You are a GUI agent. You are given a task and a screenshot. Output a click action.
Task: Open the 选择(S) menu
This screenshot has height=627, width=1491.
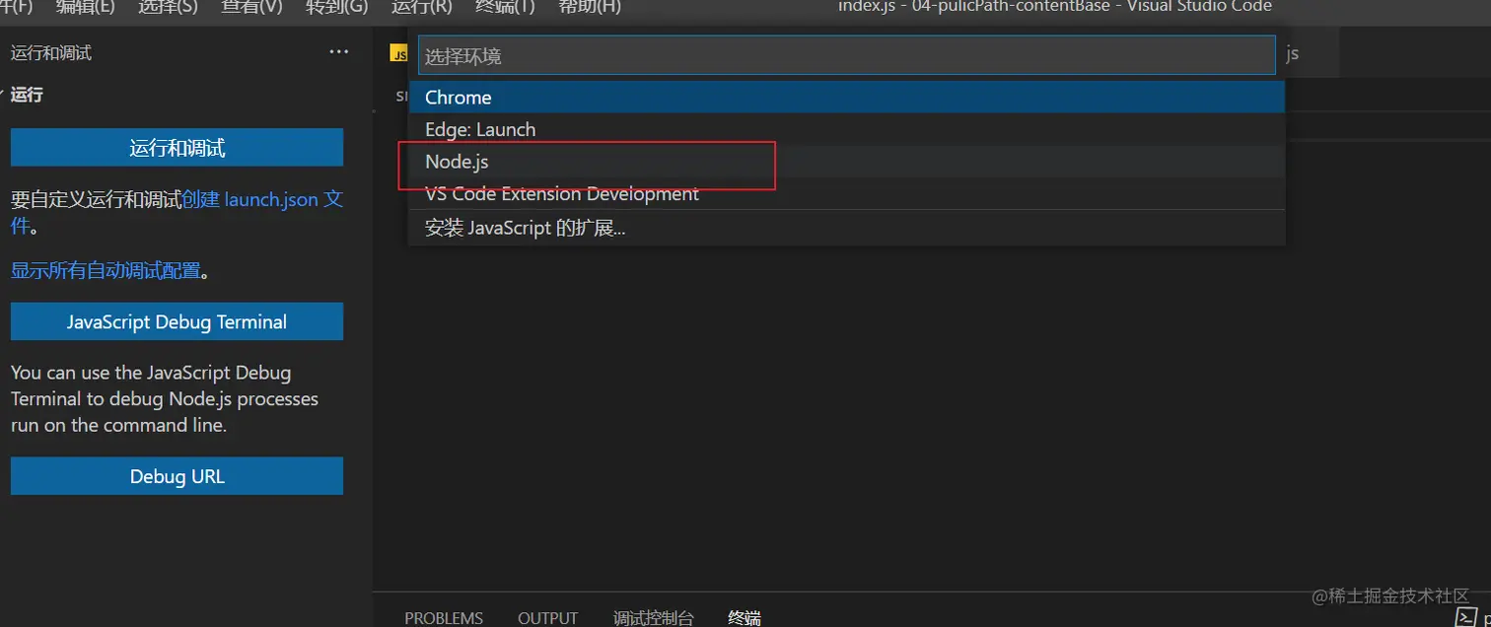168,6
